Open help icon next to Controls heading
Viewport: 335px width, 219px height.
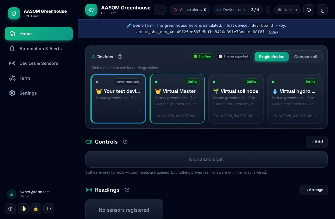coord(125,142)
